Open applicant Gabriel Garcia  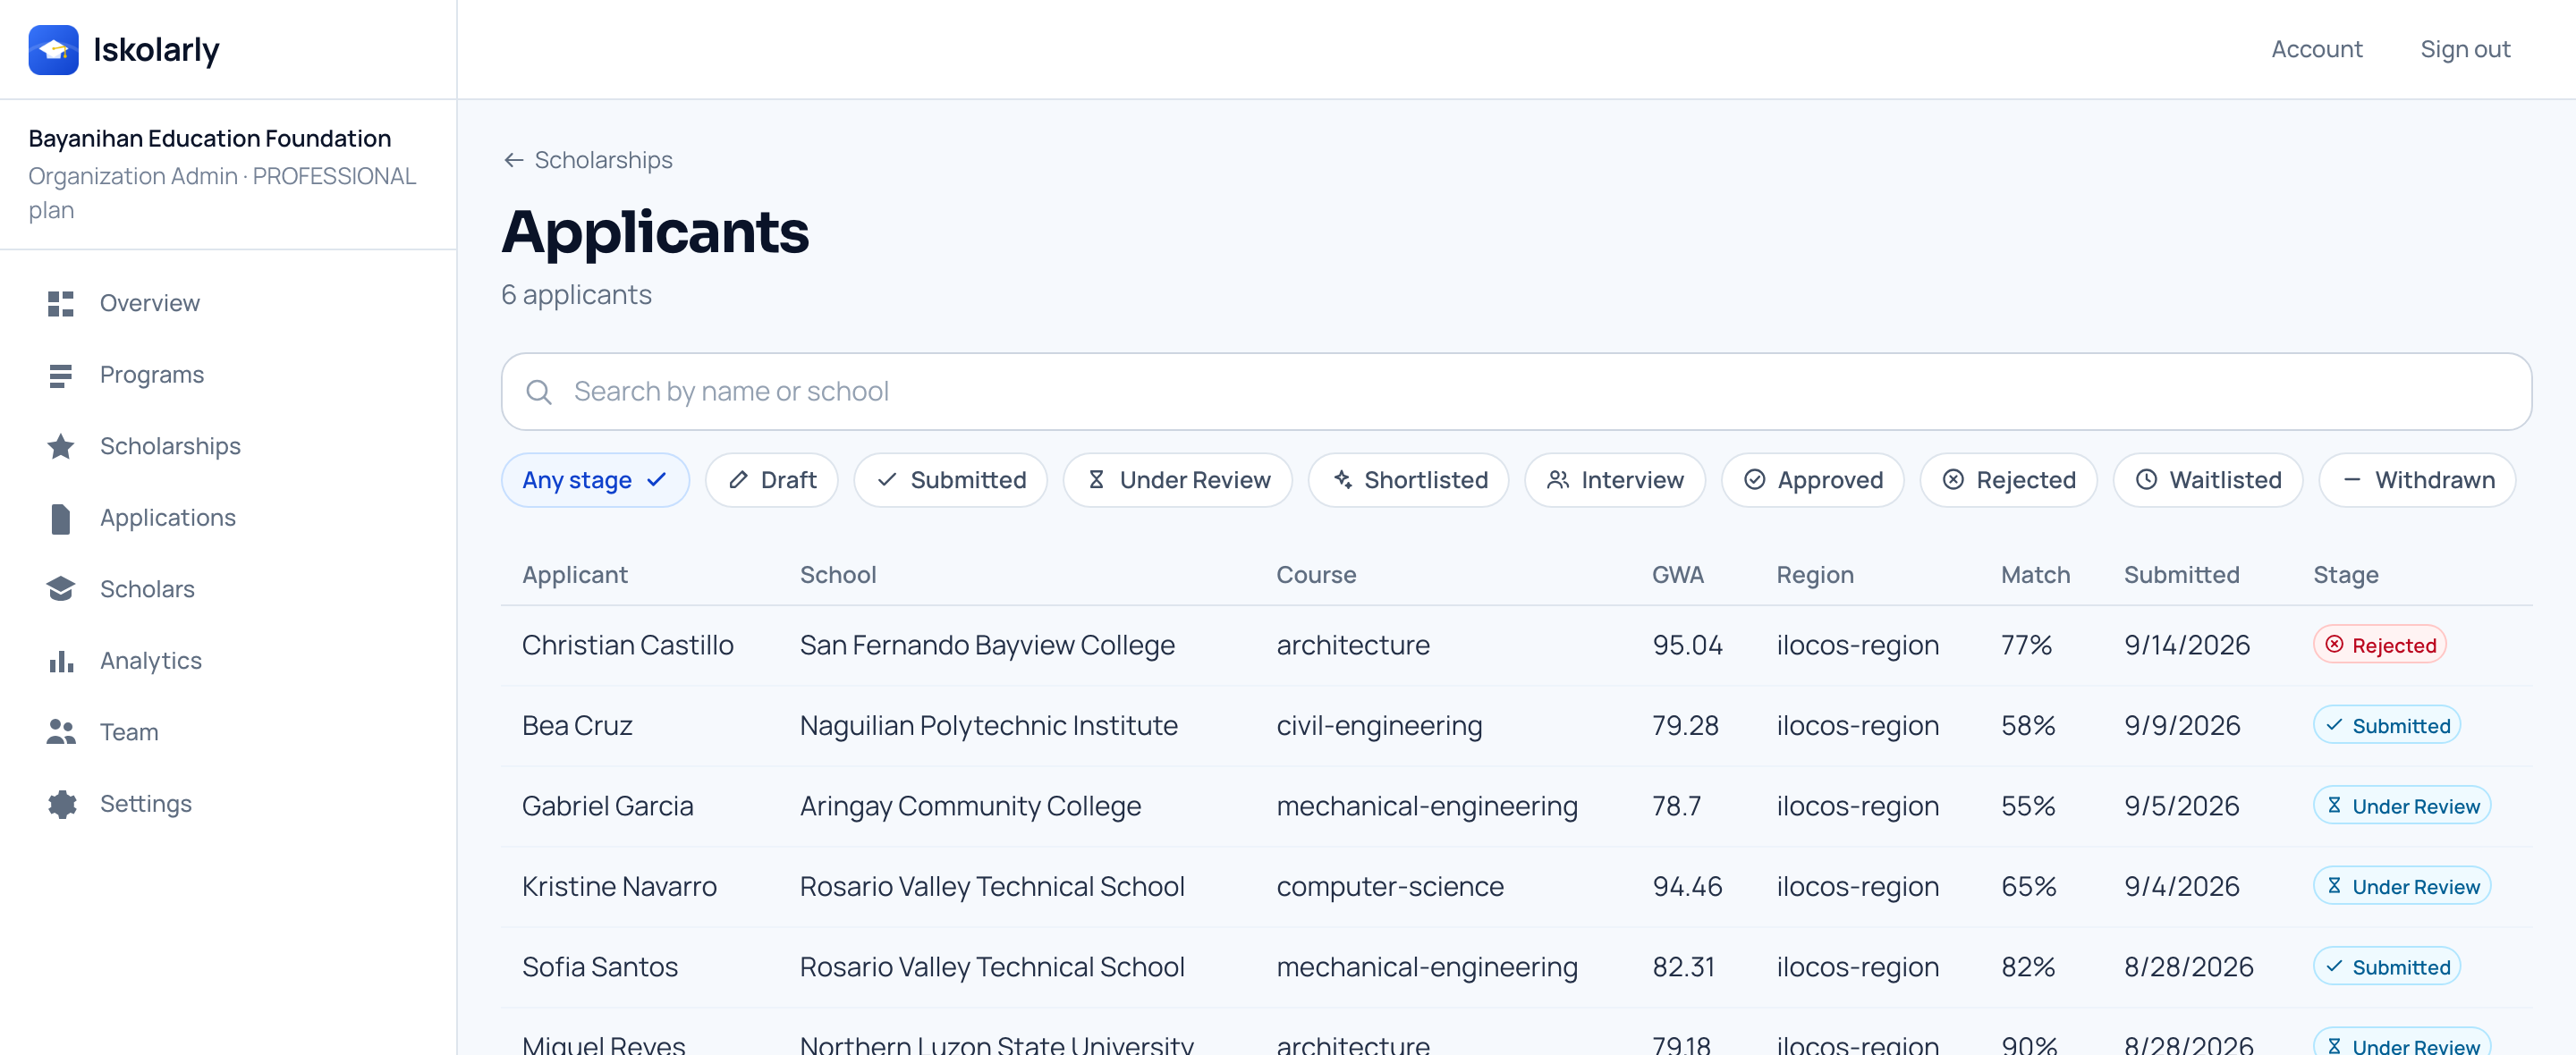pyautogui.click(x=607, y=806)
